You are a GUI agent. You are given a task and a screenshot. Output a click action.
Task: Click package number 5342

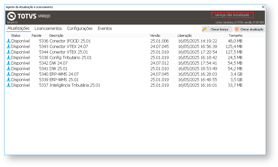[44, 63]
